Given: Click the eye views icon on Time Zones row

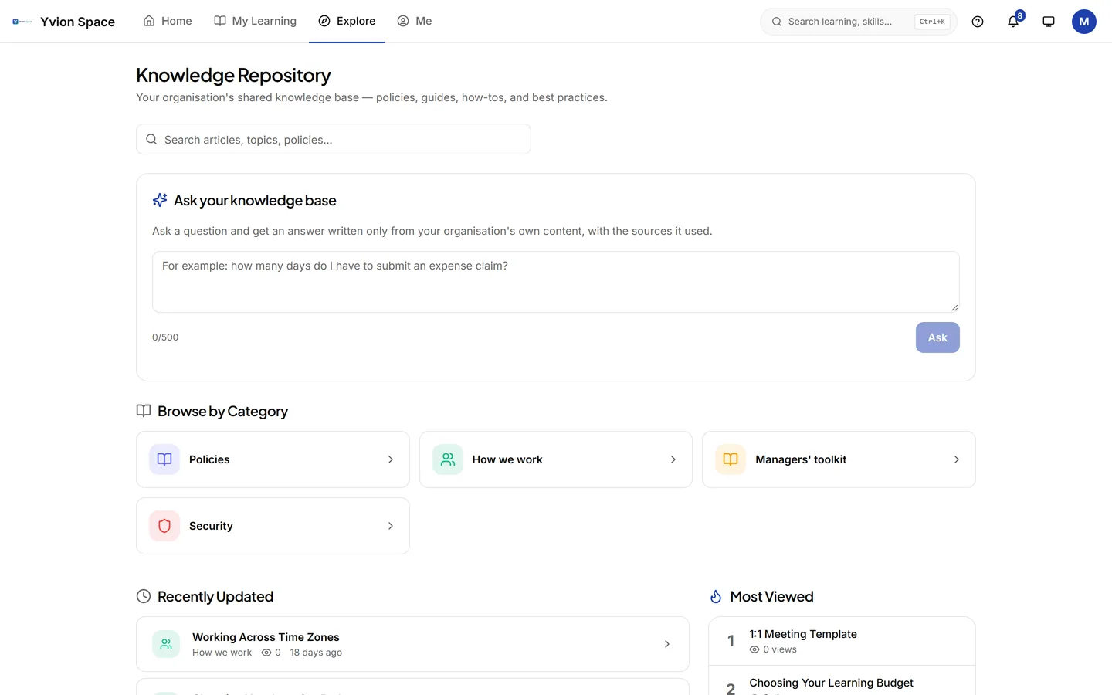Looking at the screenshot, I should pos(266,653).
